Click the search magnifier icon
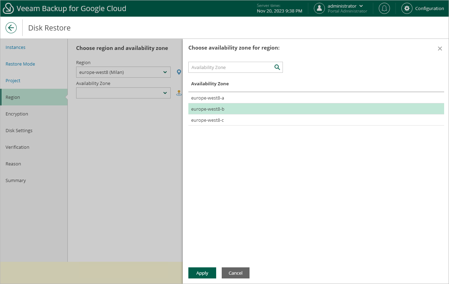The width and height of the screenshot is (449, 284). pos(277,67)
